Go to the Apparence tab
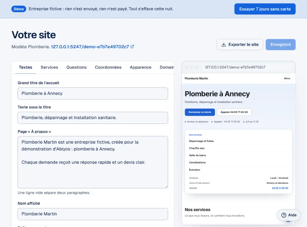This screenshot has width=307, height=227. coord(141,67)
